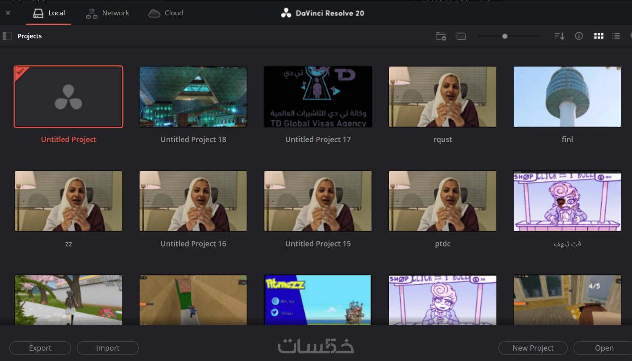Click the Import button

point(108,348)
